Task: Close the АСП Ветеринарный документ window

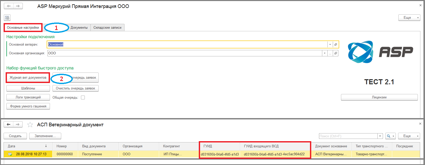Action: tap(420, 123)
